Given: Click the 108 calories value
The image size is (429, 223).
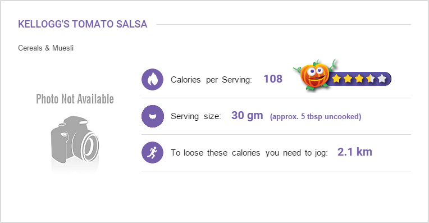Looking at the screenshot, I should click(x=273, y=79).
